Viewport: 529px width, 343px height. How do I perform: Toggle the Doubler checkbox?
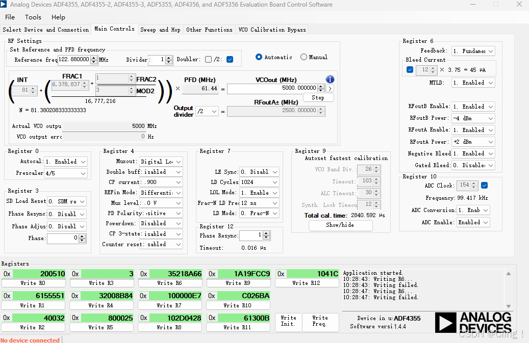click(x=209, y=59)
